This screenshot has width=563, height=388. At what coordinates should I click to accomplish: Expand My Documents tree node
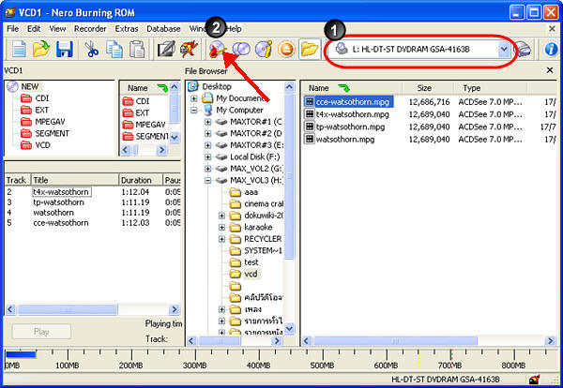[x=194, y=98]
